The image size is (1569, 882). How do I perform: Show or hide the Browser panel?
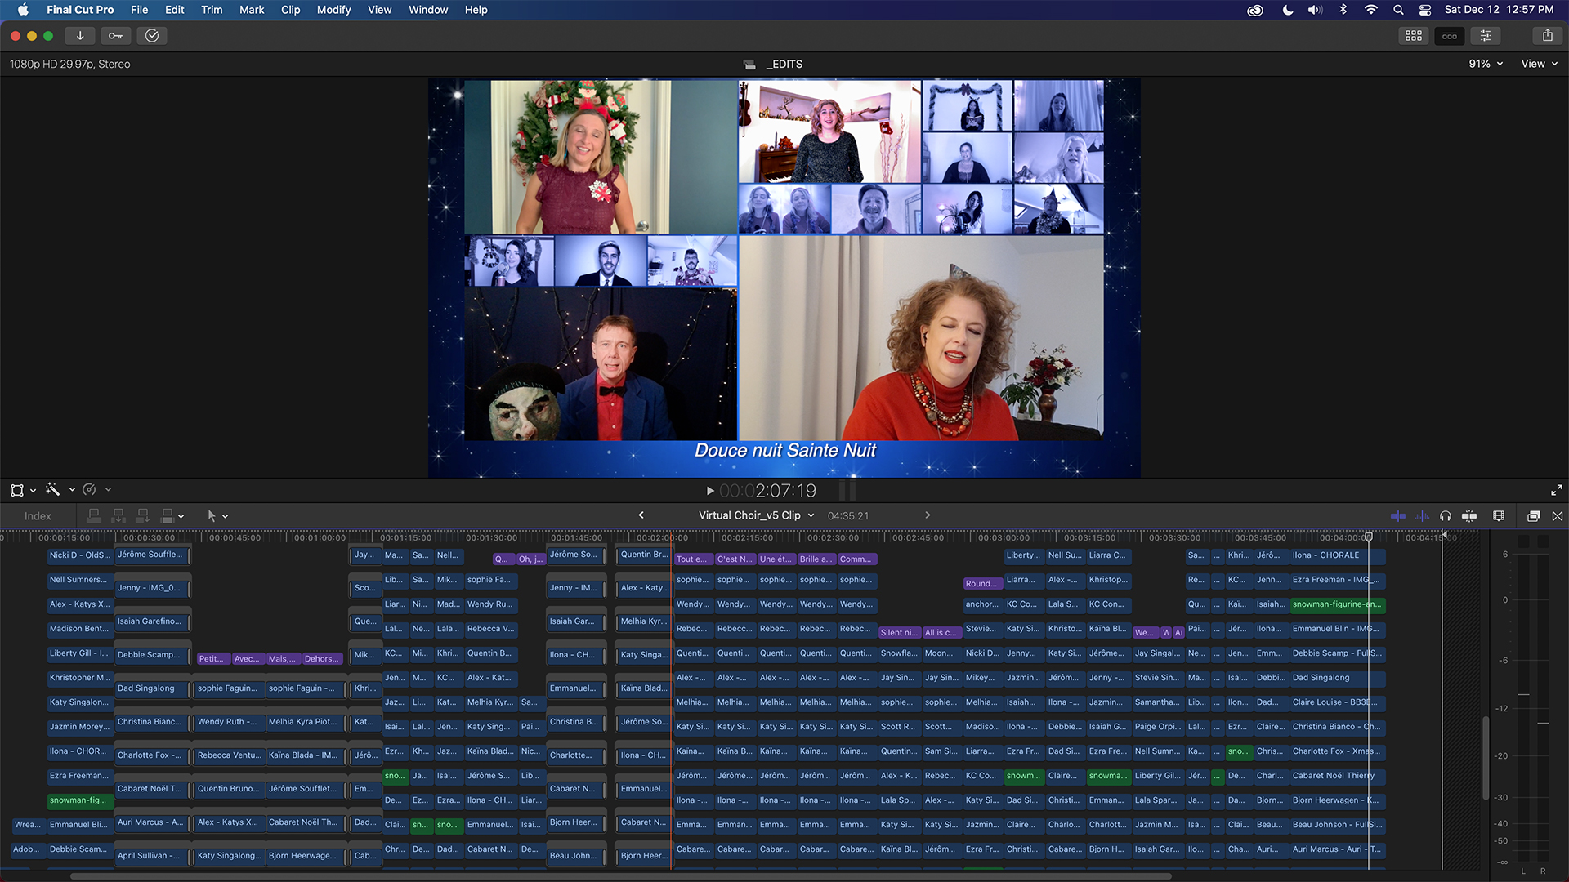coord(1414,36)
